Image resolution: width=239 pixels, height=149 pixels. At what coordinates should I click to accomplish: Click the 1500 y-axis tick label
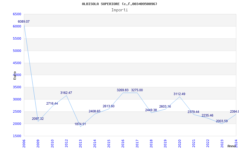pyautogui.click(x=17, y=136)
